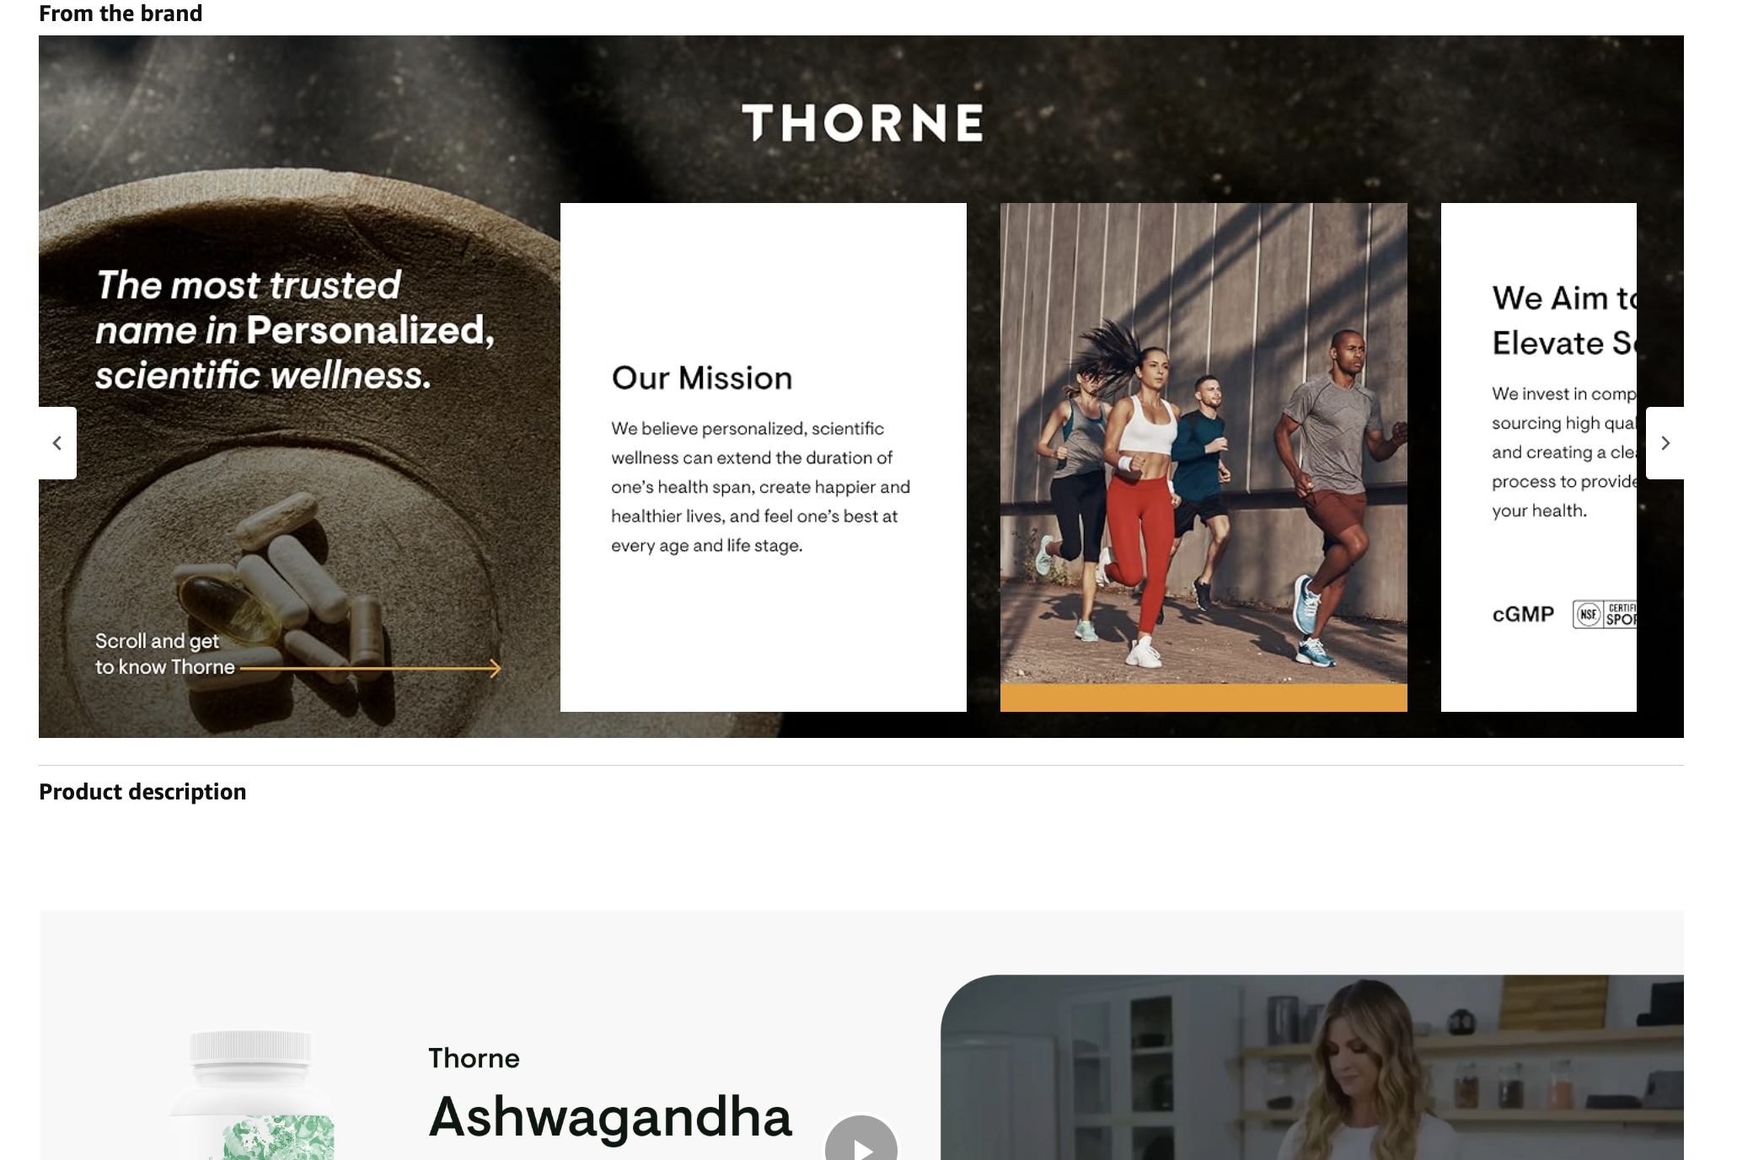Click the Product description heading
This screenshot has height=1160, width=1737.
[142, 792]
